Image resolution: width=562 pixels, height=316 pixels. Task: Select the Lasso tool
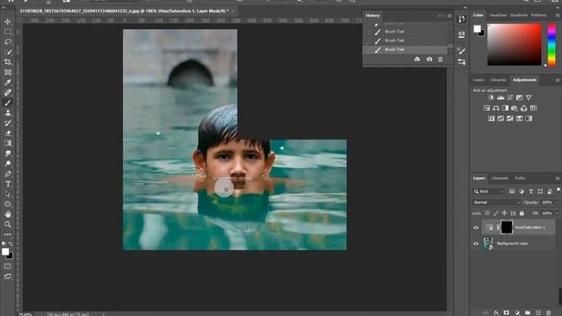pos(8,42)
